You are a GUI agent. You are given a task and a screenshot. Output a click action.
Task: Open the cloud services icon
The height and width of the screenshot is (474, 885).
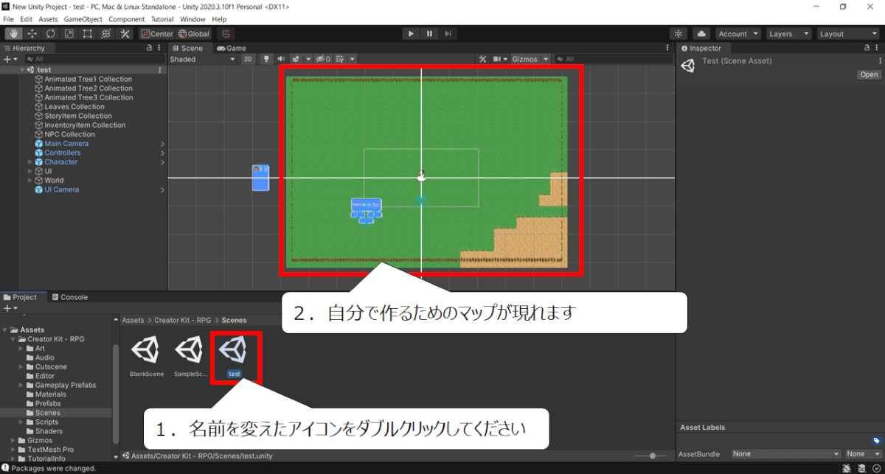701,34
